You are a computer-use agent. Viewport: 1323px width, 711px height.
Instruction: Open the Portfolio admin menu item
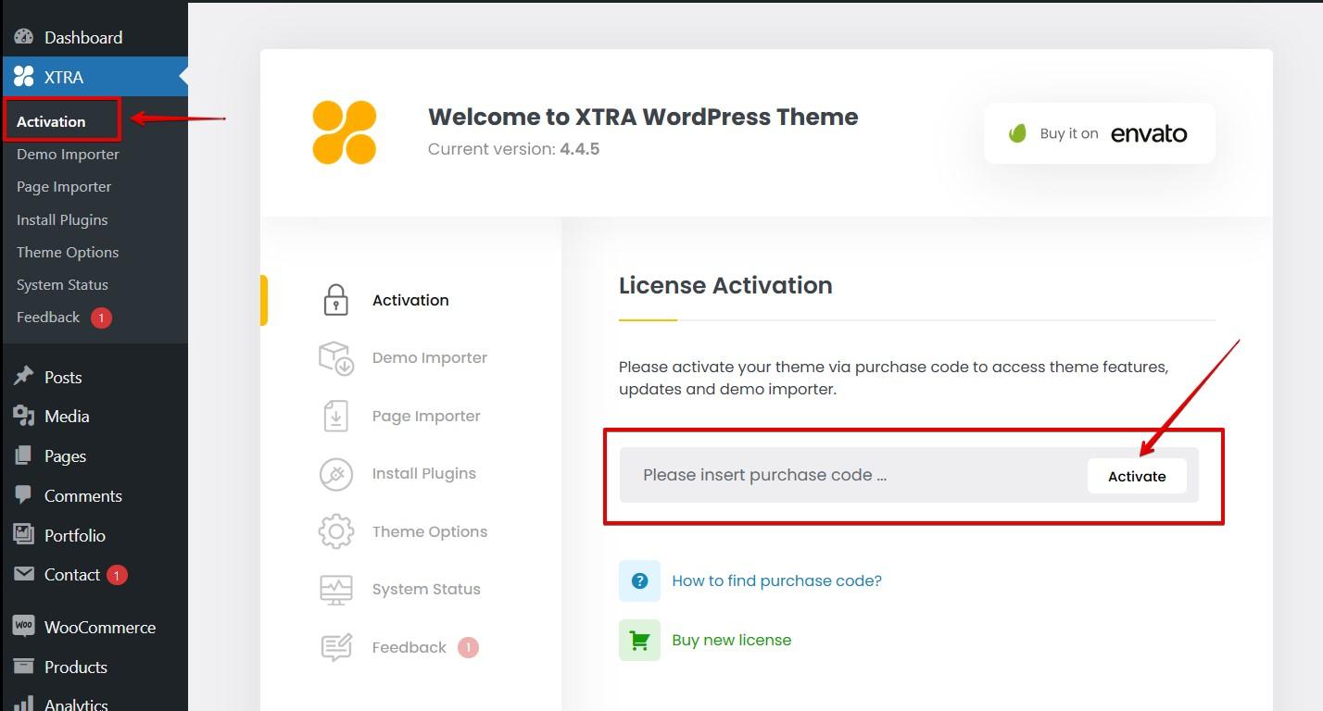[x=74, y=536]
